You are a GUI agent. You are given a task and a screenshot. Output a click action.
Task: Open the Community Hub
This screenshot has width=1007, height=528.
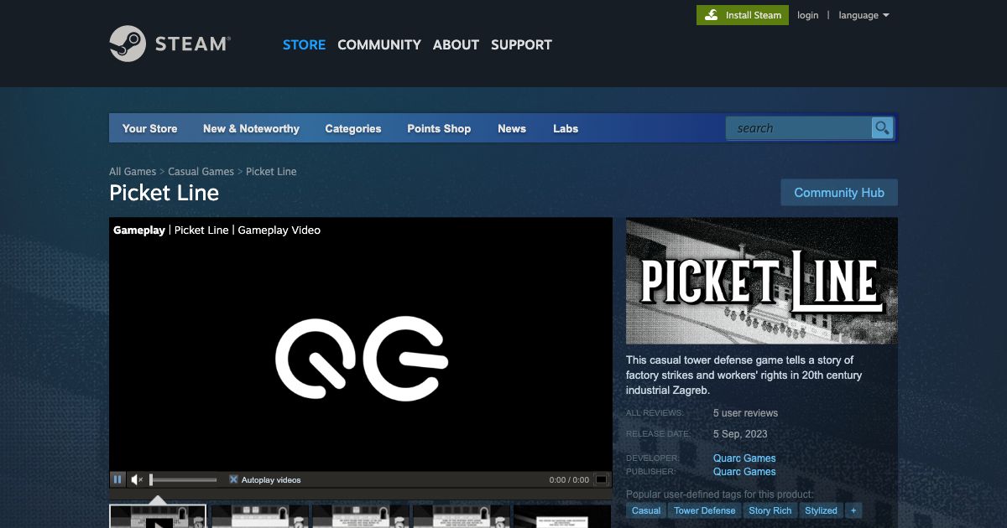[x=838, y=192]
